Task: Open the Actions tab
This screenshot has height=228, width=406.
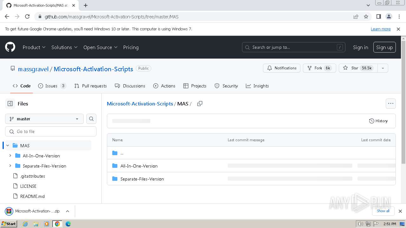Action: [x=164, y=86]
